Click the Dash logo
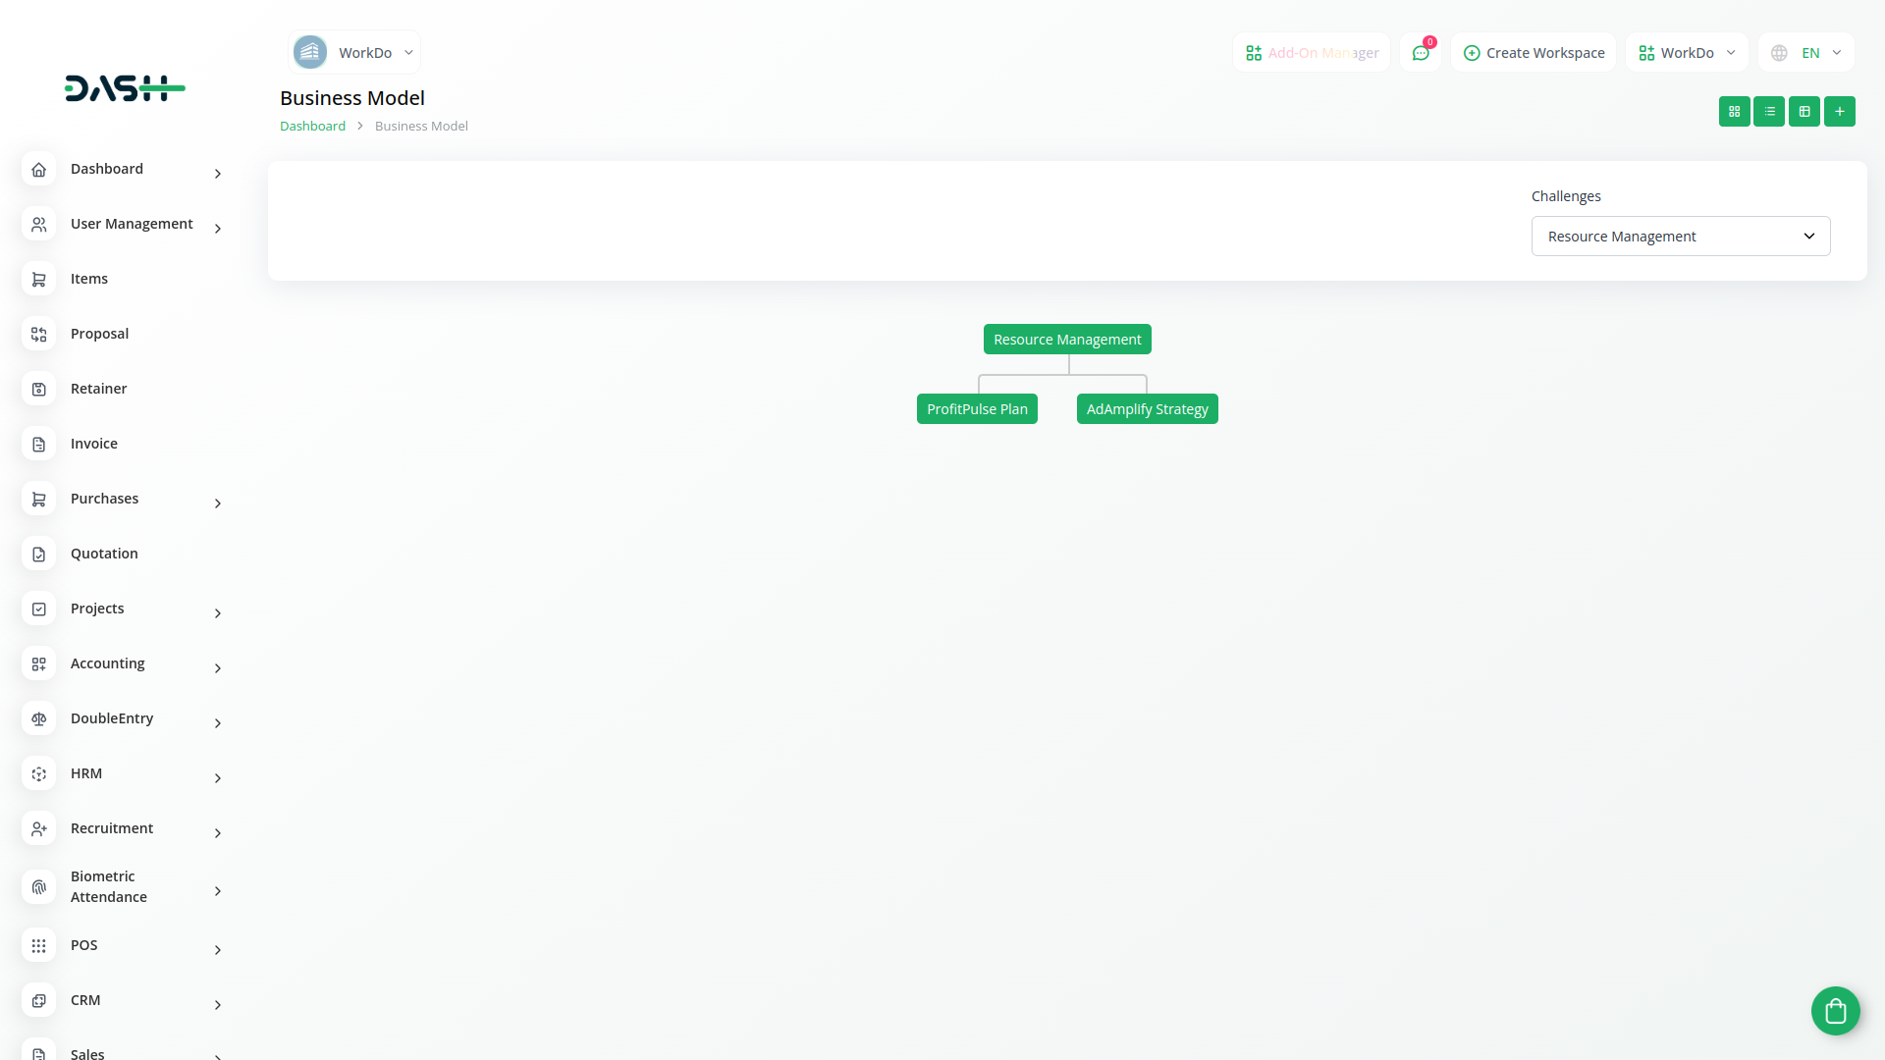 (x=125, y=88)
